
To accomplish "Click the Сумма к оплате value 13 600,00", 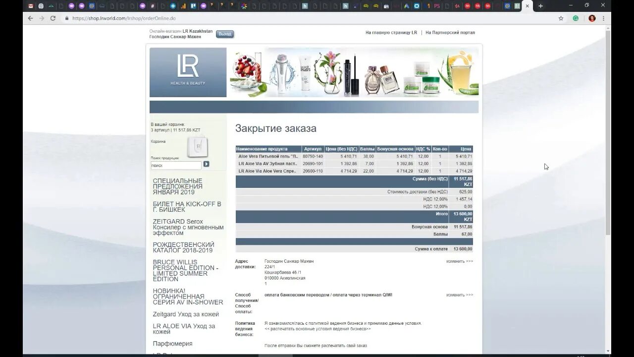I will [x=463, y=249].
